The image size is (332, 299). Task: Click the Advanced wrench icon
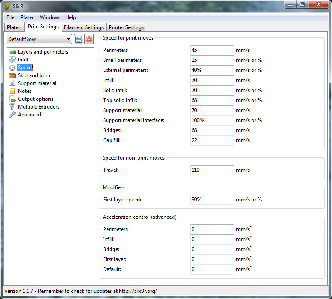(x=12, y=115)
